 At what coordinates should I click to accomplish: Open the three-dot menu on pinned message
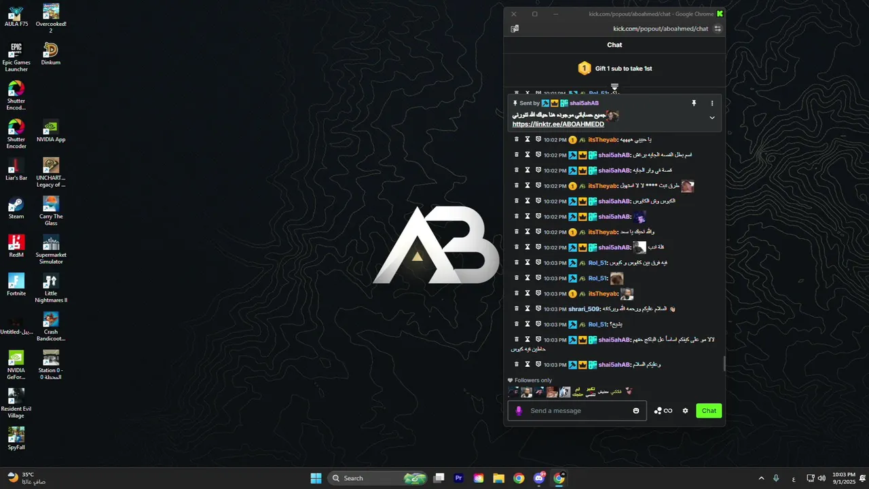tap(712, 103)
